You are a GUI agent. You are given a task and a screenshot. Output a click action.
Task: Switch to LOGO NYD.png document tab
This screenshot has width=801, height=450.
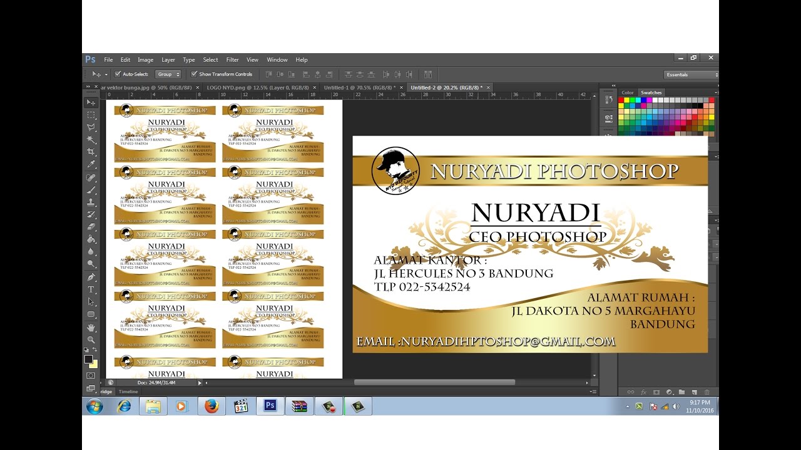pyautogui.click(x=258, y=87)
